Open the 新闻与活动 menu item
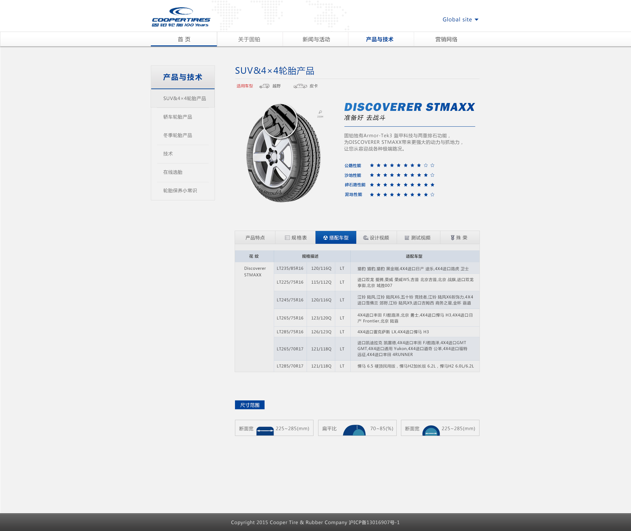 point(316,39)
